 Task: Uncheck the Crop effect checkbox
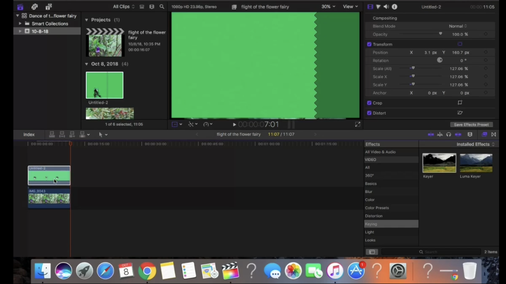coord(369,103)
